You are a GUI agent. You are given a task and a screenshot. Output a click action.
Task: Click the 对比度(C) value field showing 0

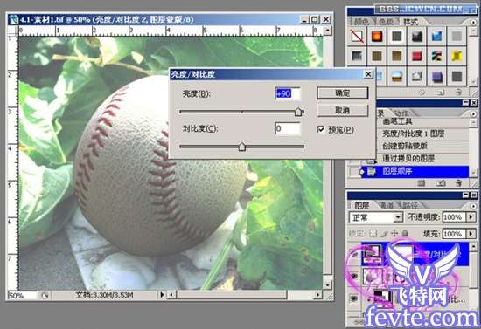pyautogui.click(x=288, y=128)
